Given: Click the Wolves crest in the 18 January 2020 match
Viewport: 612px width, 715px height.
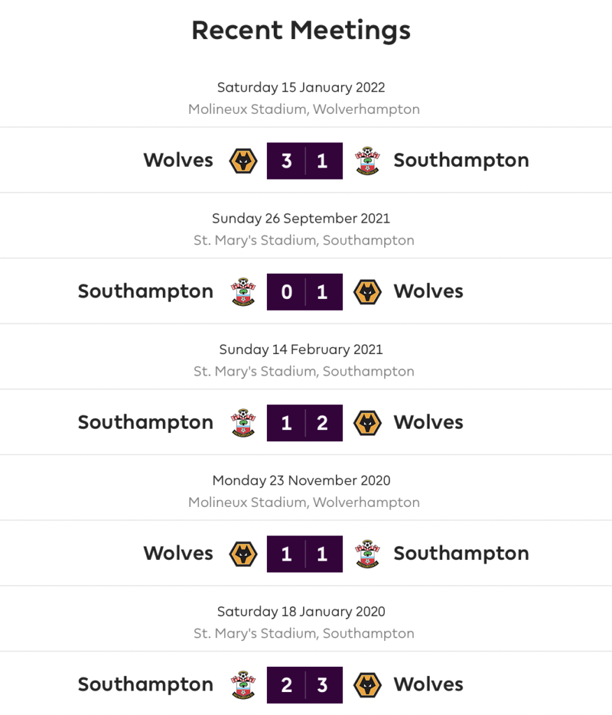Looking at the screenshot, I should click(x=367, y=685).
